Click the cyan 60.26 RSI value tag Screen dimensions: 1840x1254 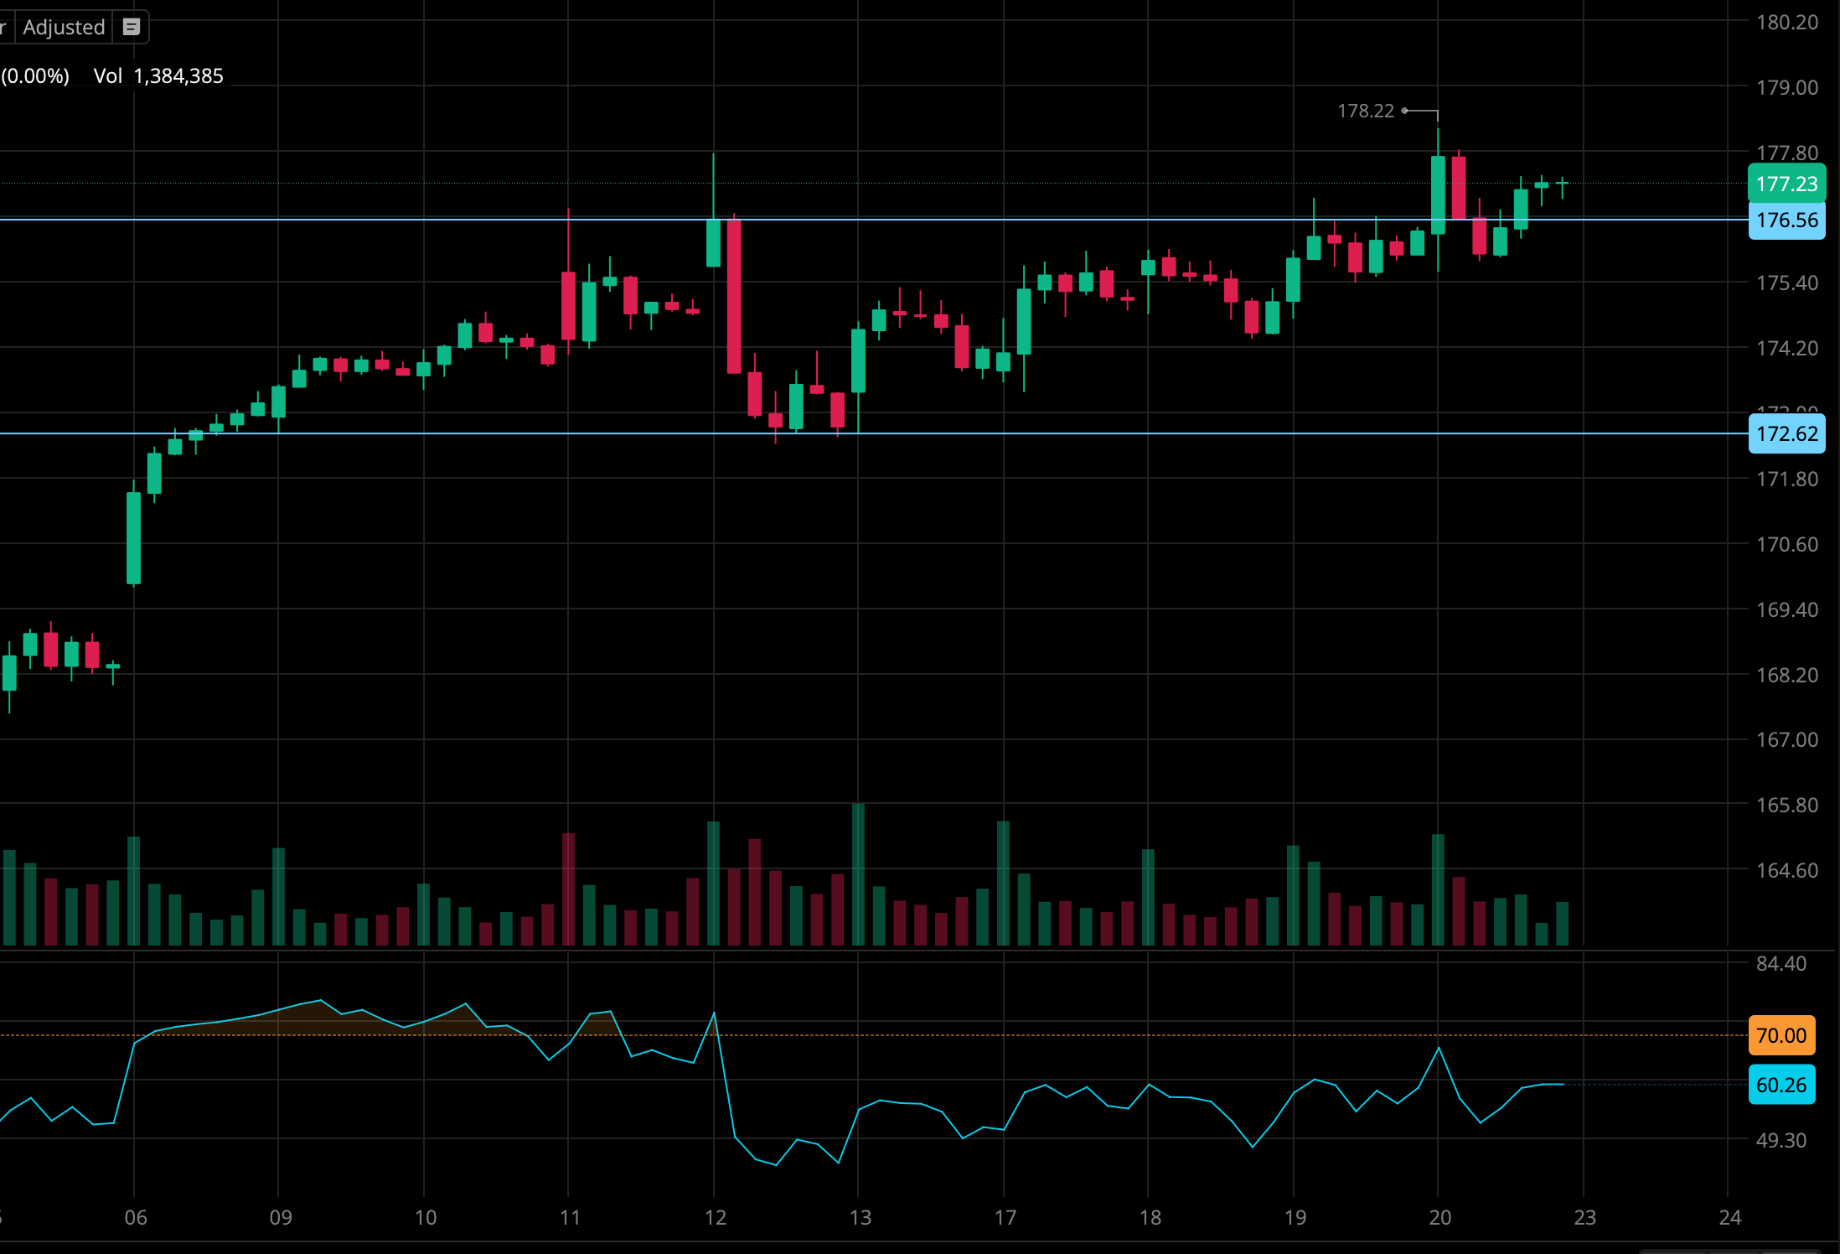pos(1781,1085)
